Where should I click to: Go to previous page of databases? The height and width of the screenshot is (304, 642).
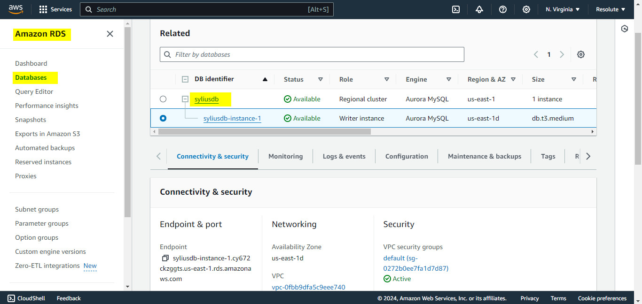[x=536, y=54]
